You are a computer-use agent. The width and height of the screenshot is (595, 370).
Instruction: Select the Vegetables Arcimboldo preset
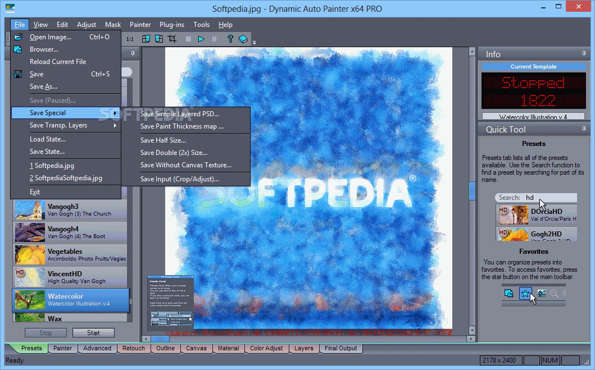[x=71, y=255]
